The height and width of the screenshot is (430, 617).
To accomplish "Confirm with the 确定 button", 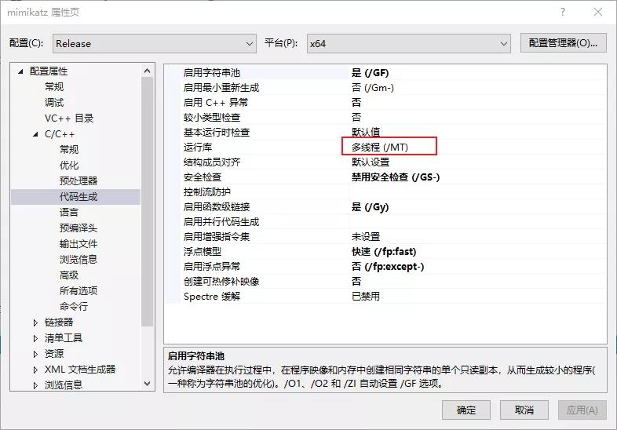I will pos(466,410).
